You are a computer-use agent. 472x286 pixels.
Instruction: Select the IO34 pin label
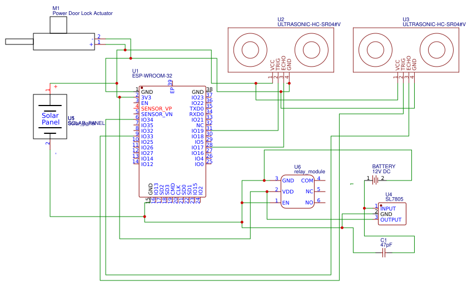coord(147,120)
